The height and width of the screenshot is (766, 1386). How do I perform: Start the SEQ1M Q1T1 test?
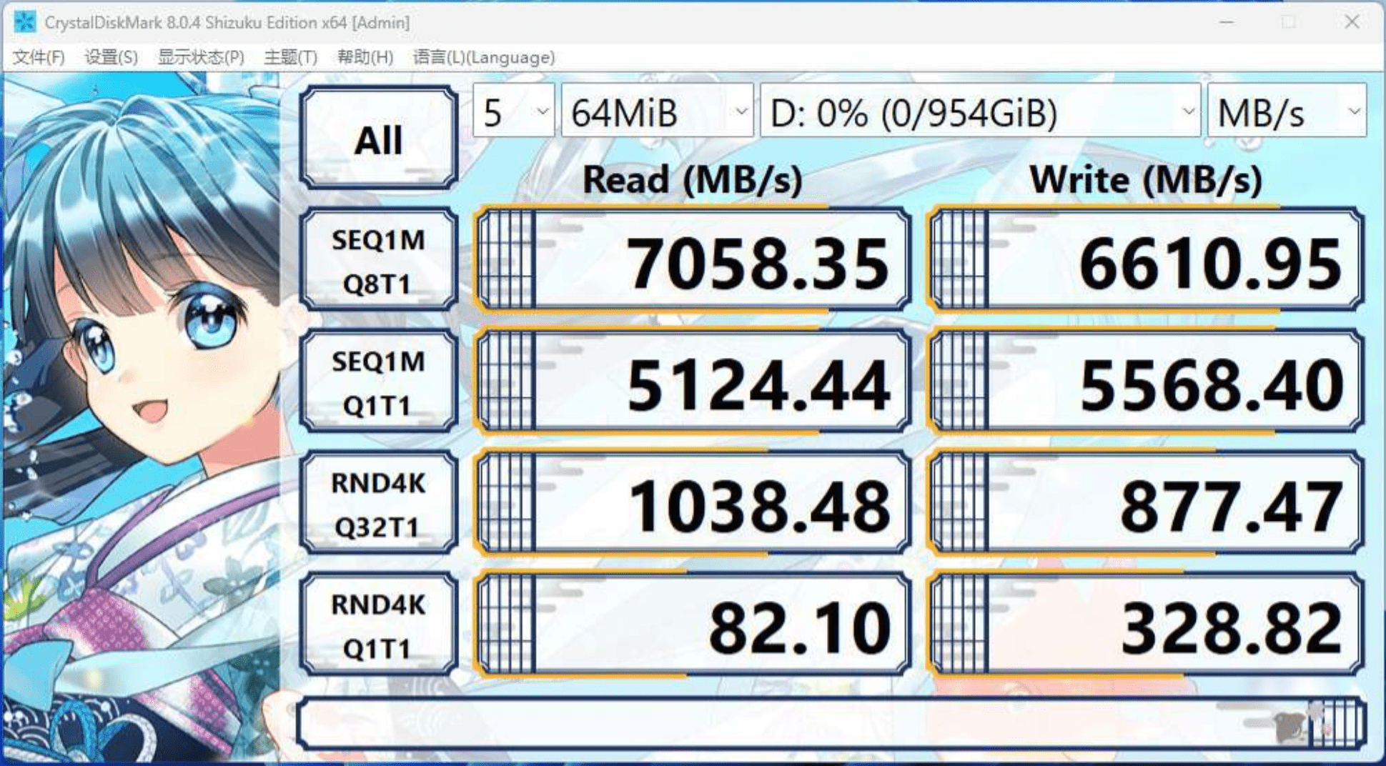(379, 382)
